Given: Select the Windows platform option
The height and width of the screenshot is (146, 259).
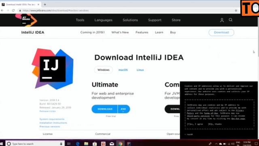Looking at the screenshot, I should pyautogui.click(x=104, y=70).
